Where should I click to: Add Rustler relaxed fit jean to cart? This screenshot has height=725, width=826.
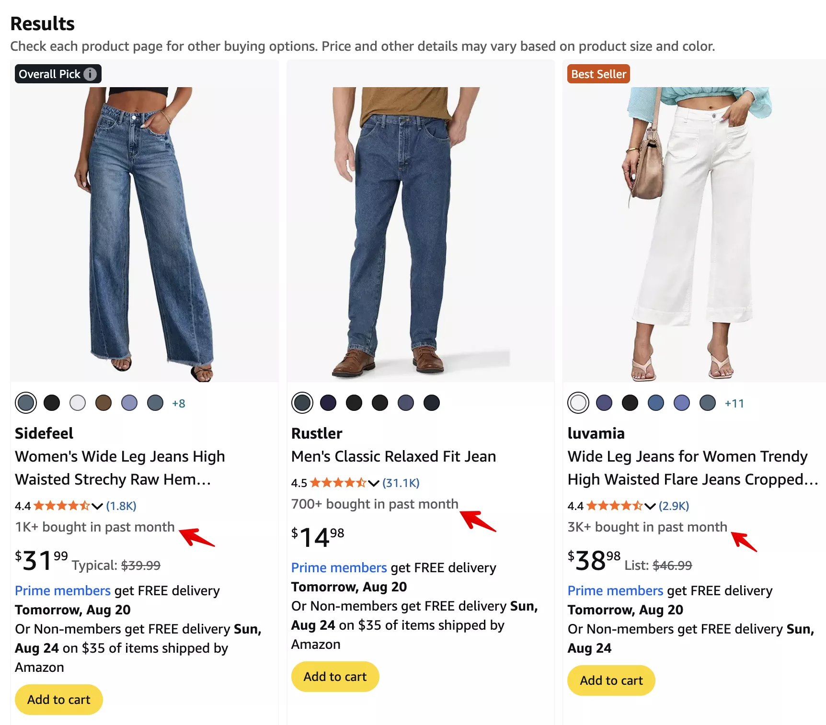point(335,677)
